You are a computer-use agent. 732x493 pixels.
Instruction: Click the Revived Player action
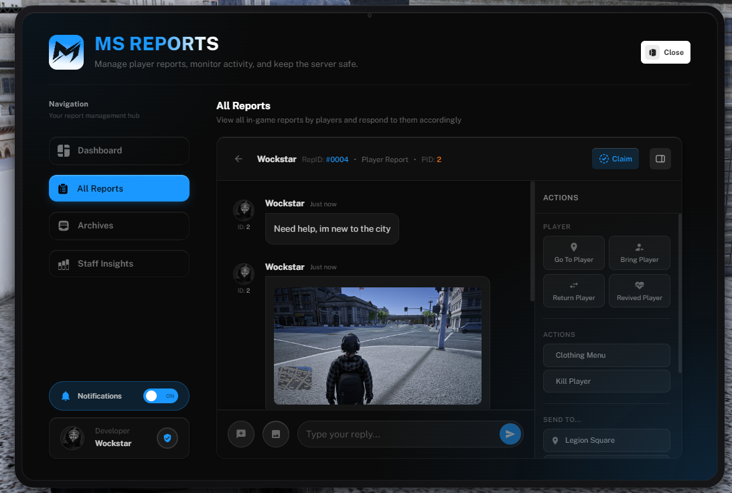tap(639, 291)
